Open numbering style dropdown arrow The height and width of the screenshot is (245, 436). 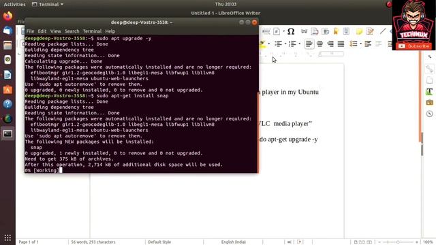[x=299, y=44]
